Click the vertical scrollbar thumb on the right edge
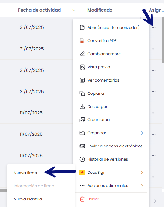The image size is (164, 207). tap(163, 40)
